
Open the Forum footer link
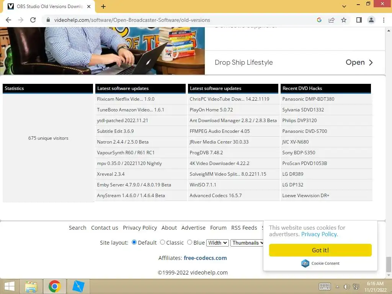218,228
